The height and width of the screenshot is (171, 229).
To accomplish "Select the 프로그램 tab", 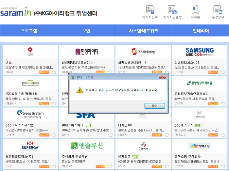I will [29, 31].
